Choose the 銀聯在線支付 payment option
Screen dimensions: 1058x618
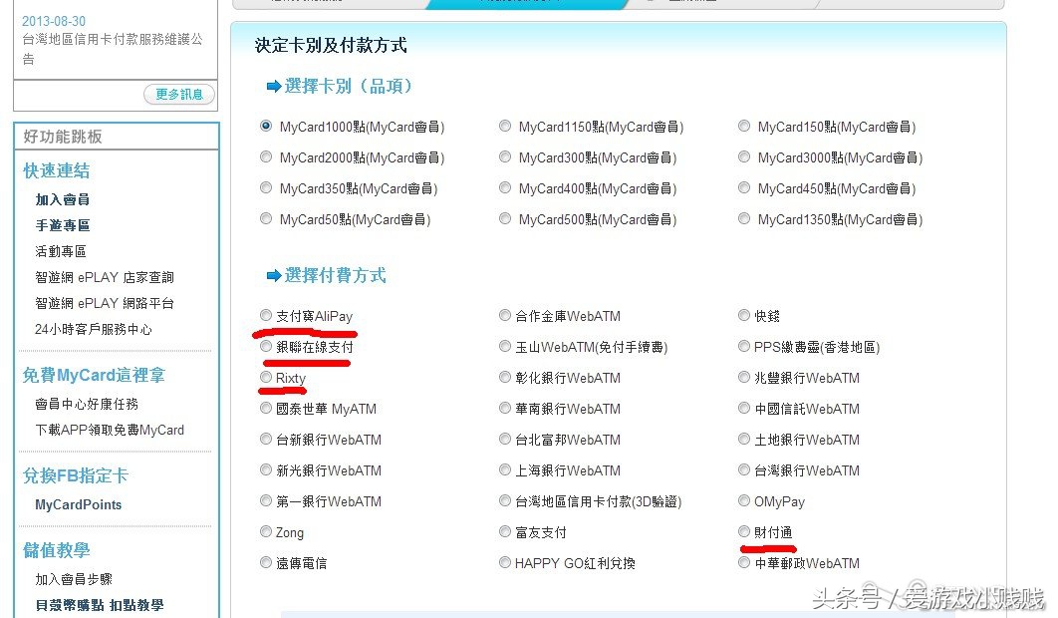coord(266,346)
